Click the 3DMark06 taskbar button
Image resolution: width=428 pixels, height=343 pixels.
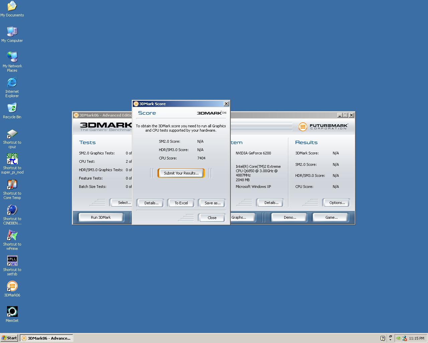(46, 338)
